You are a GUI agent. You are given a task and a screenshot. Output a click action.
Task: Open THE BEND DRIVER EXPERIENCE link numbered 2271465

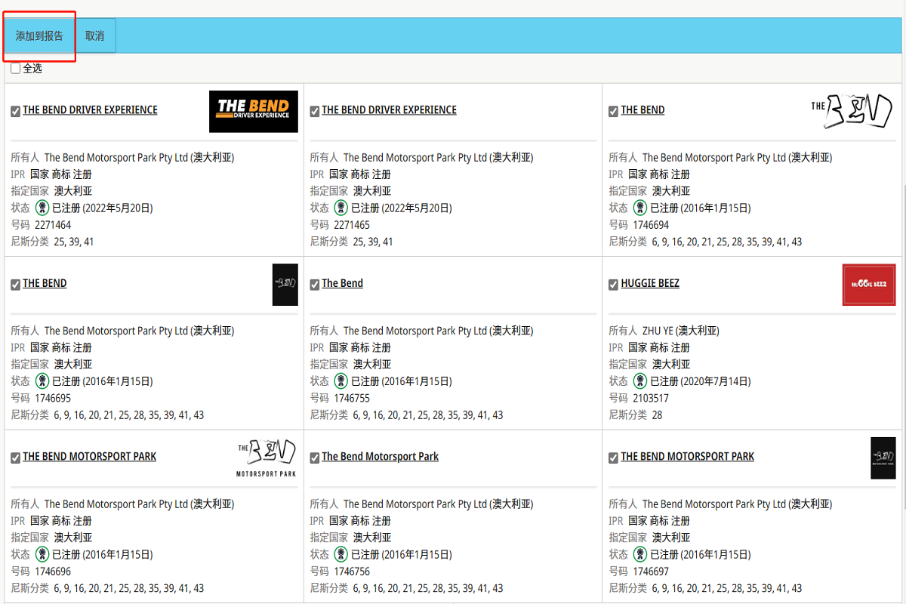point(389,110)
